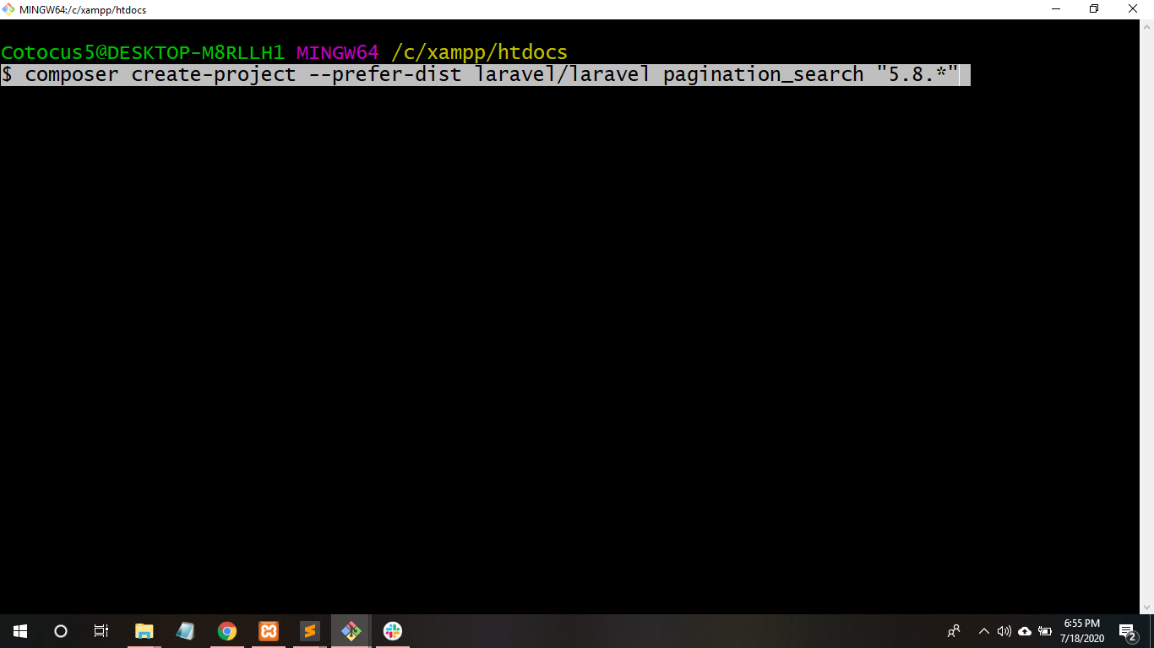The height and width of the screenshot is (648, 1154).
Task: Open the Notepad-style app in taskbar
Action: coord(185,631)
